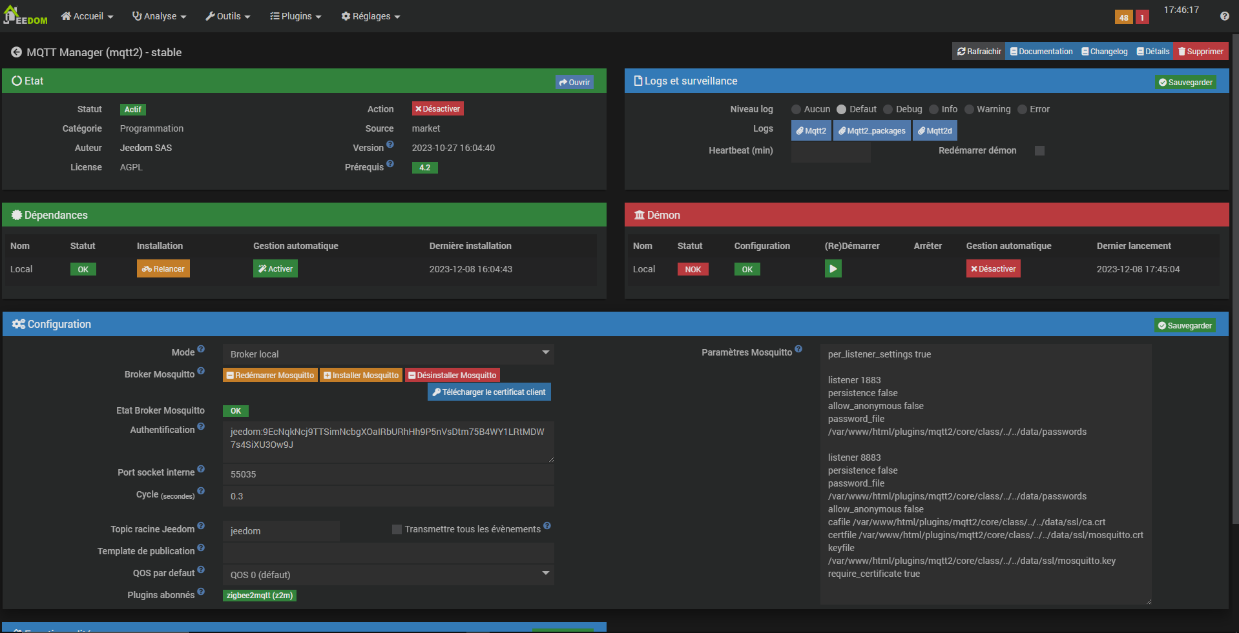1239x633 pixels.
Task: Click the orange 48 notifications badge
Action: (1123, 17)
